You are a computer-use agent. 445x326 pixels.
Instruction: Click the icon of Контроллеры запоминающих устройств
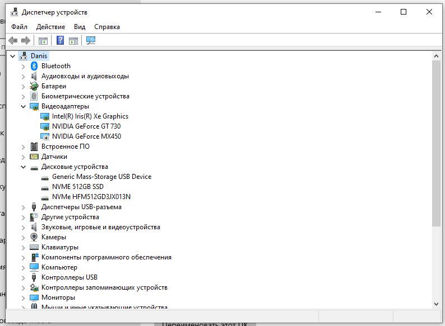click(x=34, y=287)
